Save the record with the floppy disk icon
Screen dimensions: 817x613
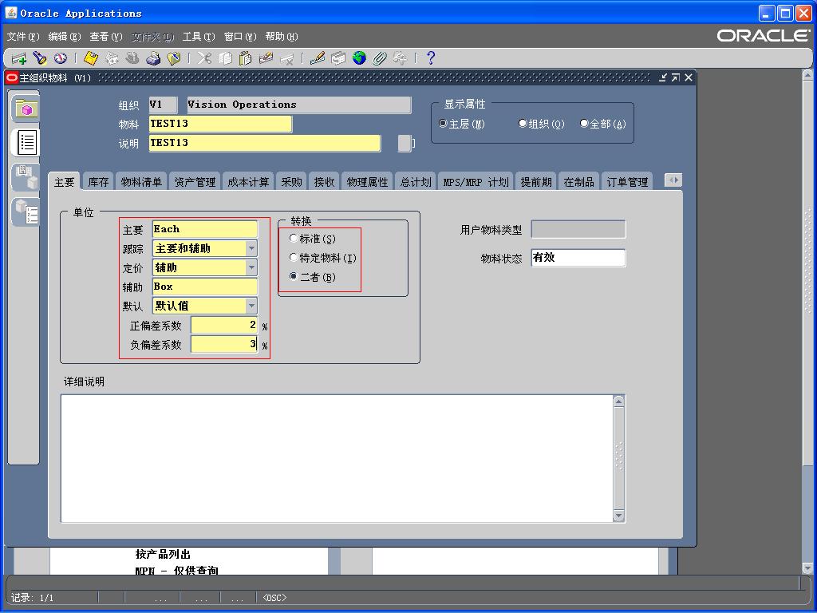pos(91,58)
